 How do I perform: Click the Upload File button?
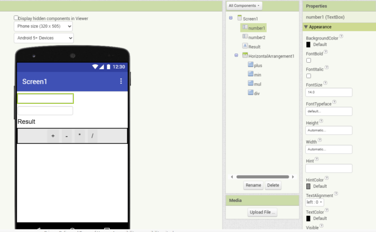[x=262, y=212]
